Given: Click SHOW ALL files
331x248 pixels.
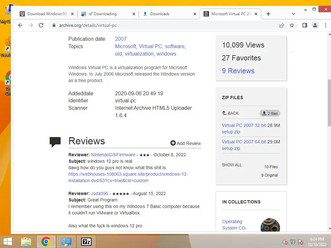Looking at the screenshot, I should (232, 165).
